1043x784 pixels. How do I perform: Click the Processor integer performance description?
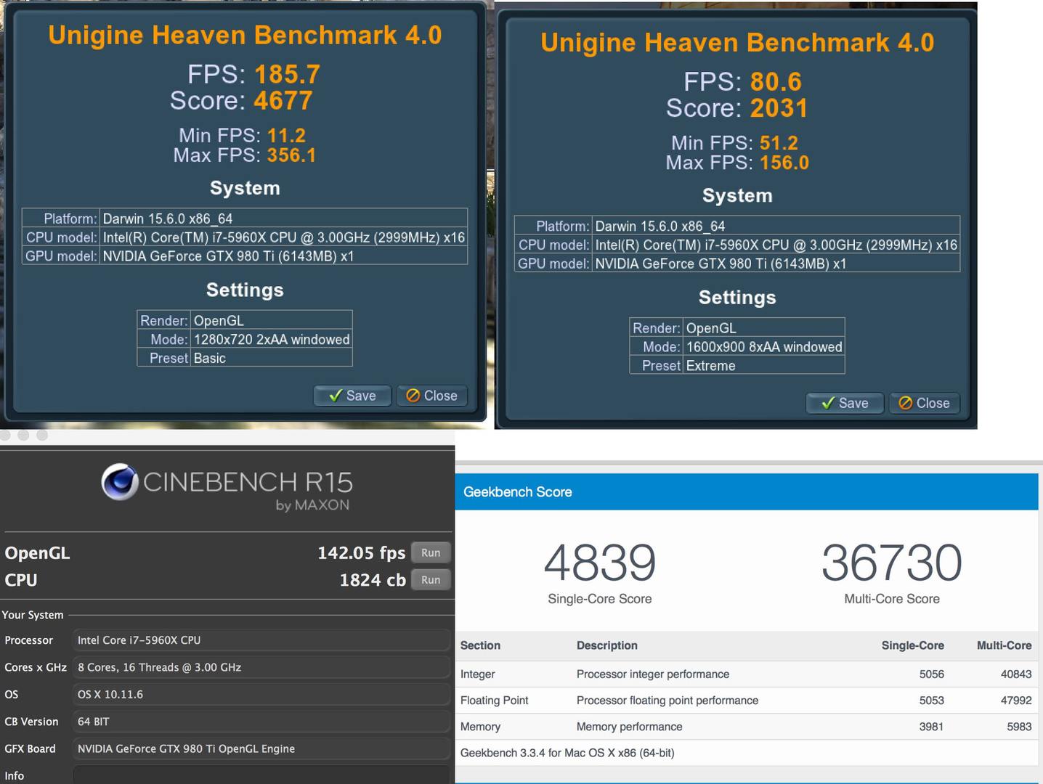pyautogui.click(x=653, y=674)
